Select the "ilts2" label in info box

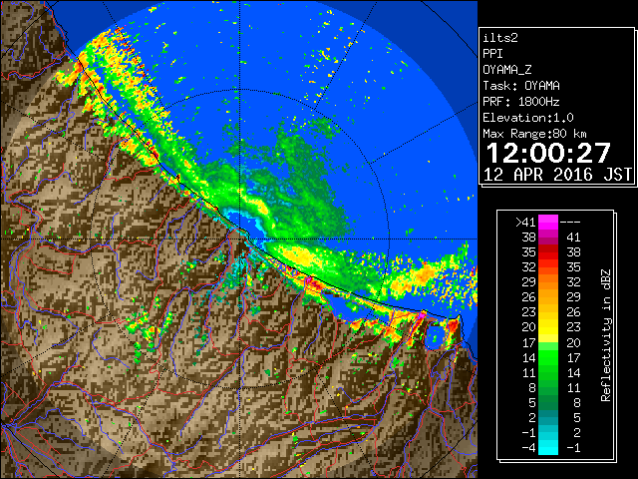pos(500,38)
